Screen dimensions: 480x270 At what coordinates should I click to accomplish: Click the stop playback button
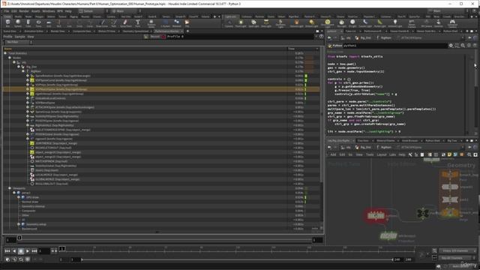[21, 251]
